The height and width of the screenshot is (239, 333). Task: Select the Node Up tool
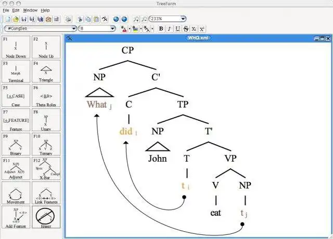coord(46,47)
